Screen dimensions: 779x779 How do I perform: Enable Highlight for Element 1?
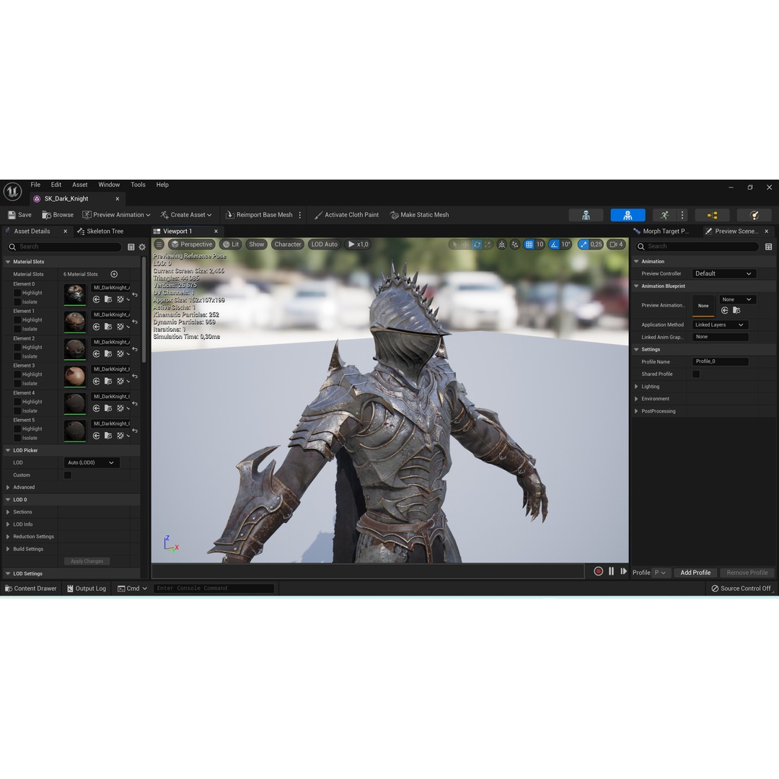click(x=17, y=320)
